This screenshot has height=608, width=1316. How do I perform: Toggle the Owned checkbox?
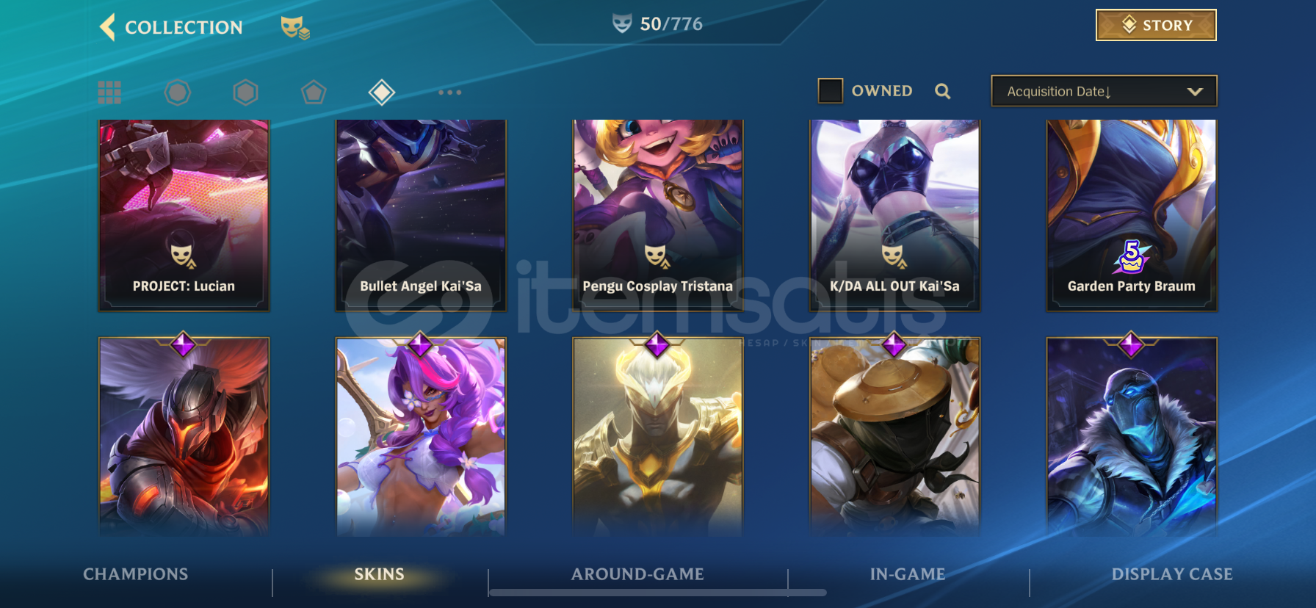(831, 91)
